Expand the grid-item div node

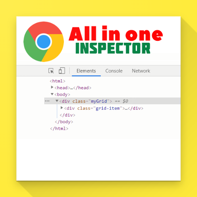click(62, 108)
